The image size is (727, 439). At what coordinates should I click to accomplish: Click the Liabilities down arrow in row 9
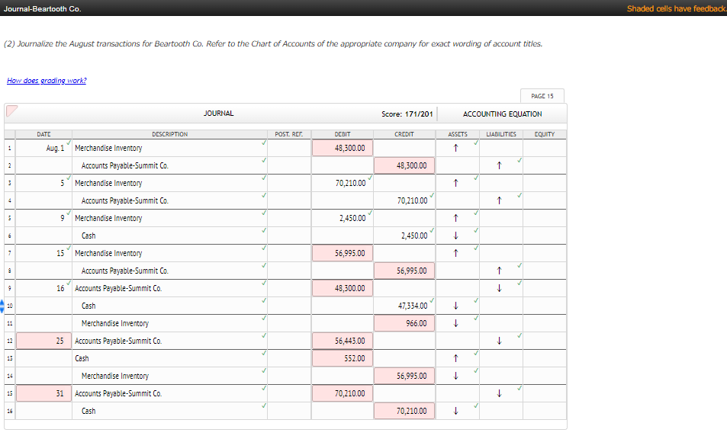500,288
